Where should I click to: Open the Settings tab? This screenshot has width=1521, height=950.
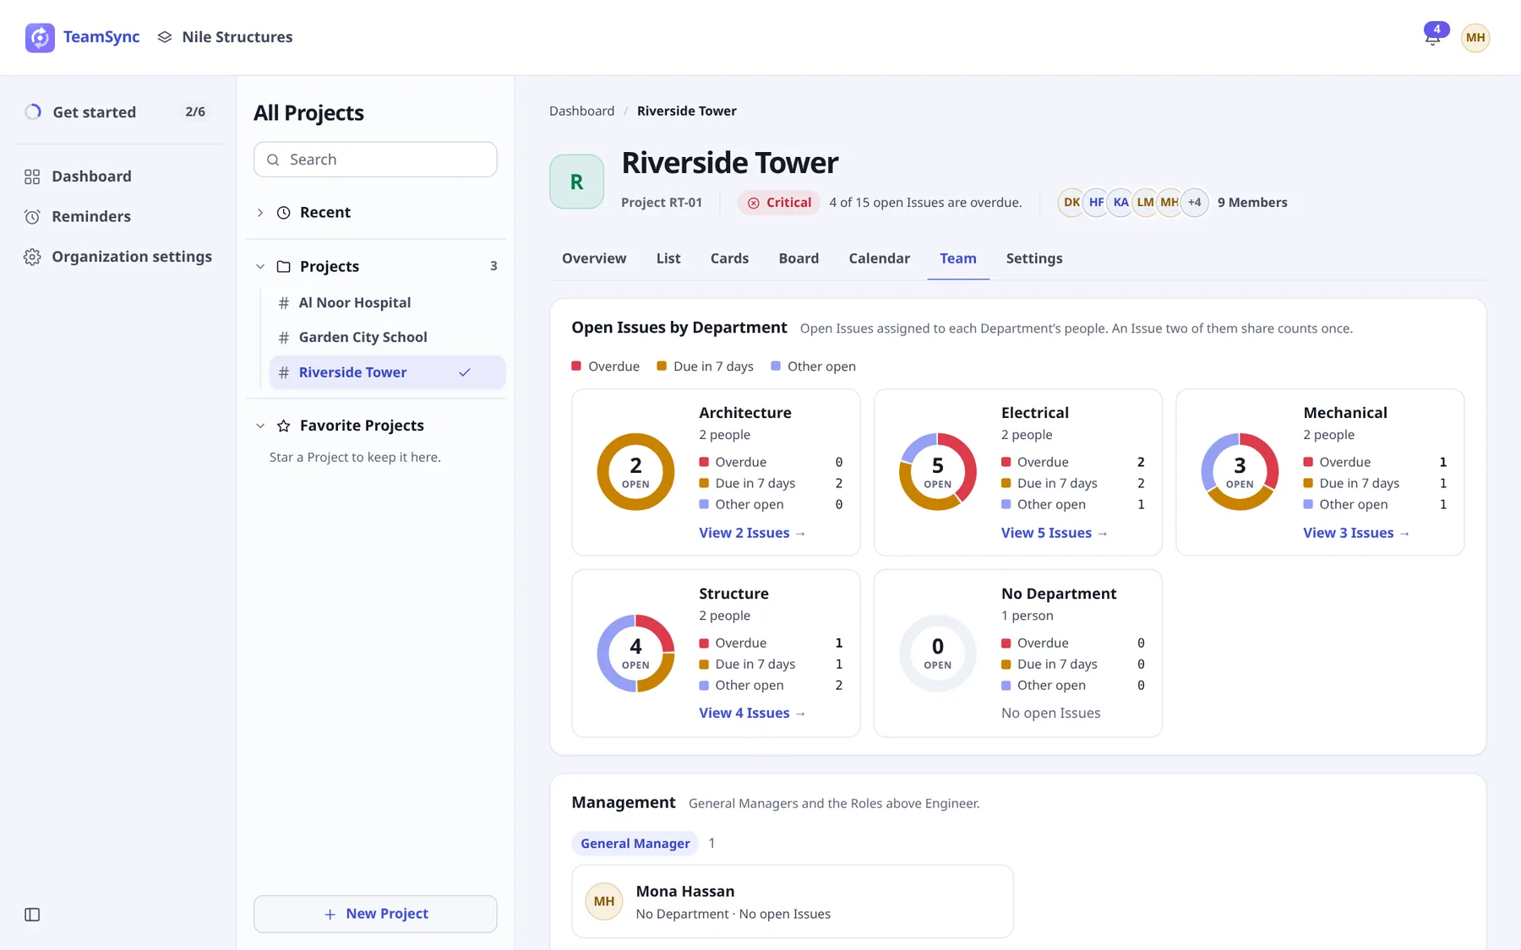(x=1034, y=258)
